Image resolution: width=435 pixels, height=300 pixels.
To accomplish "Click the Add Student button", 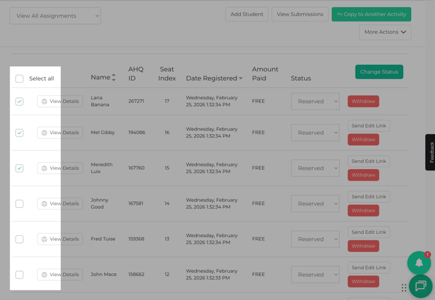I will pyautogui.click(x=247, y=14).
